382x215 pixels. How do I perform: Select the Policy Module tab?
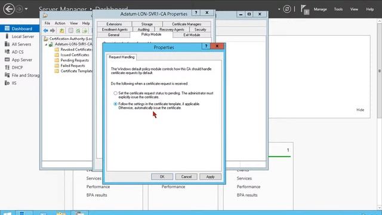pos(151,35)
